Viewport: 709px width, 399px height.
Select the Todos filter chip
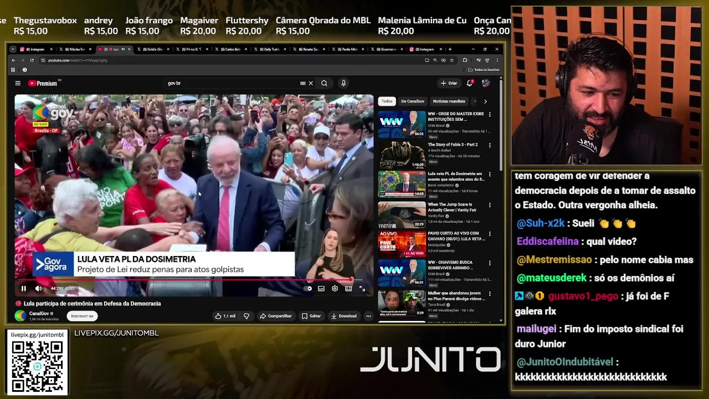tap(387, 101)
